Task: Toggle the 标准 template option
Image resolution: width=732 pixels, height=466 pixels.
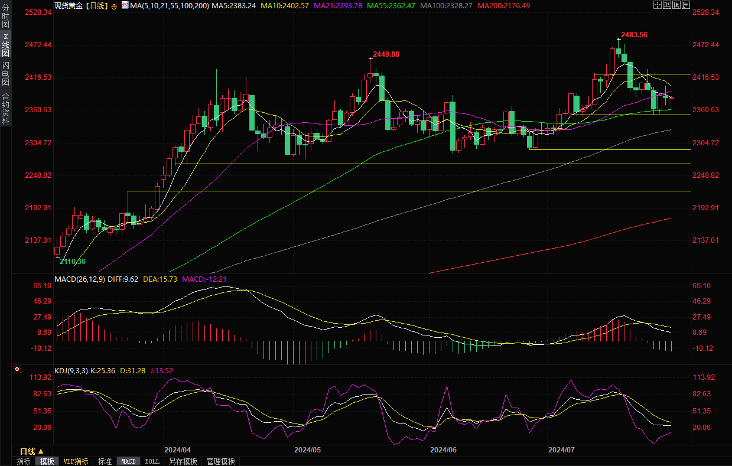Action: (x=105, y=461)
